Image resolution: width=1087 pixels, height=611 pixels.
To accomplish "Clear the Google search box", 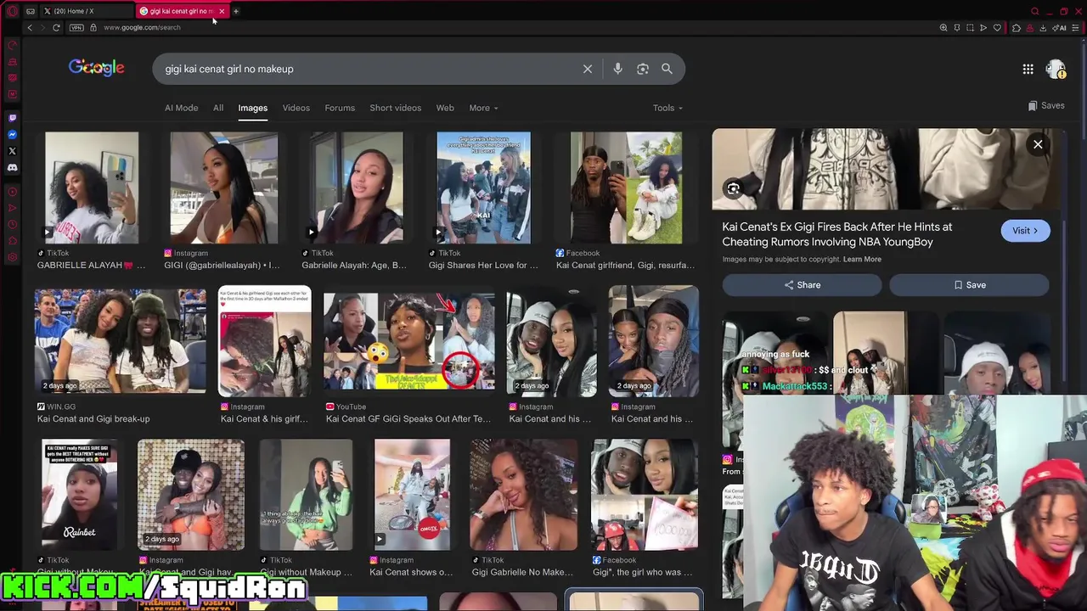I will click(x=588, y=69).
